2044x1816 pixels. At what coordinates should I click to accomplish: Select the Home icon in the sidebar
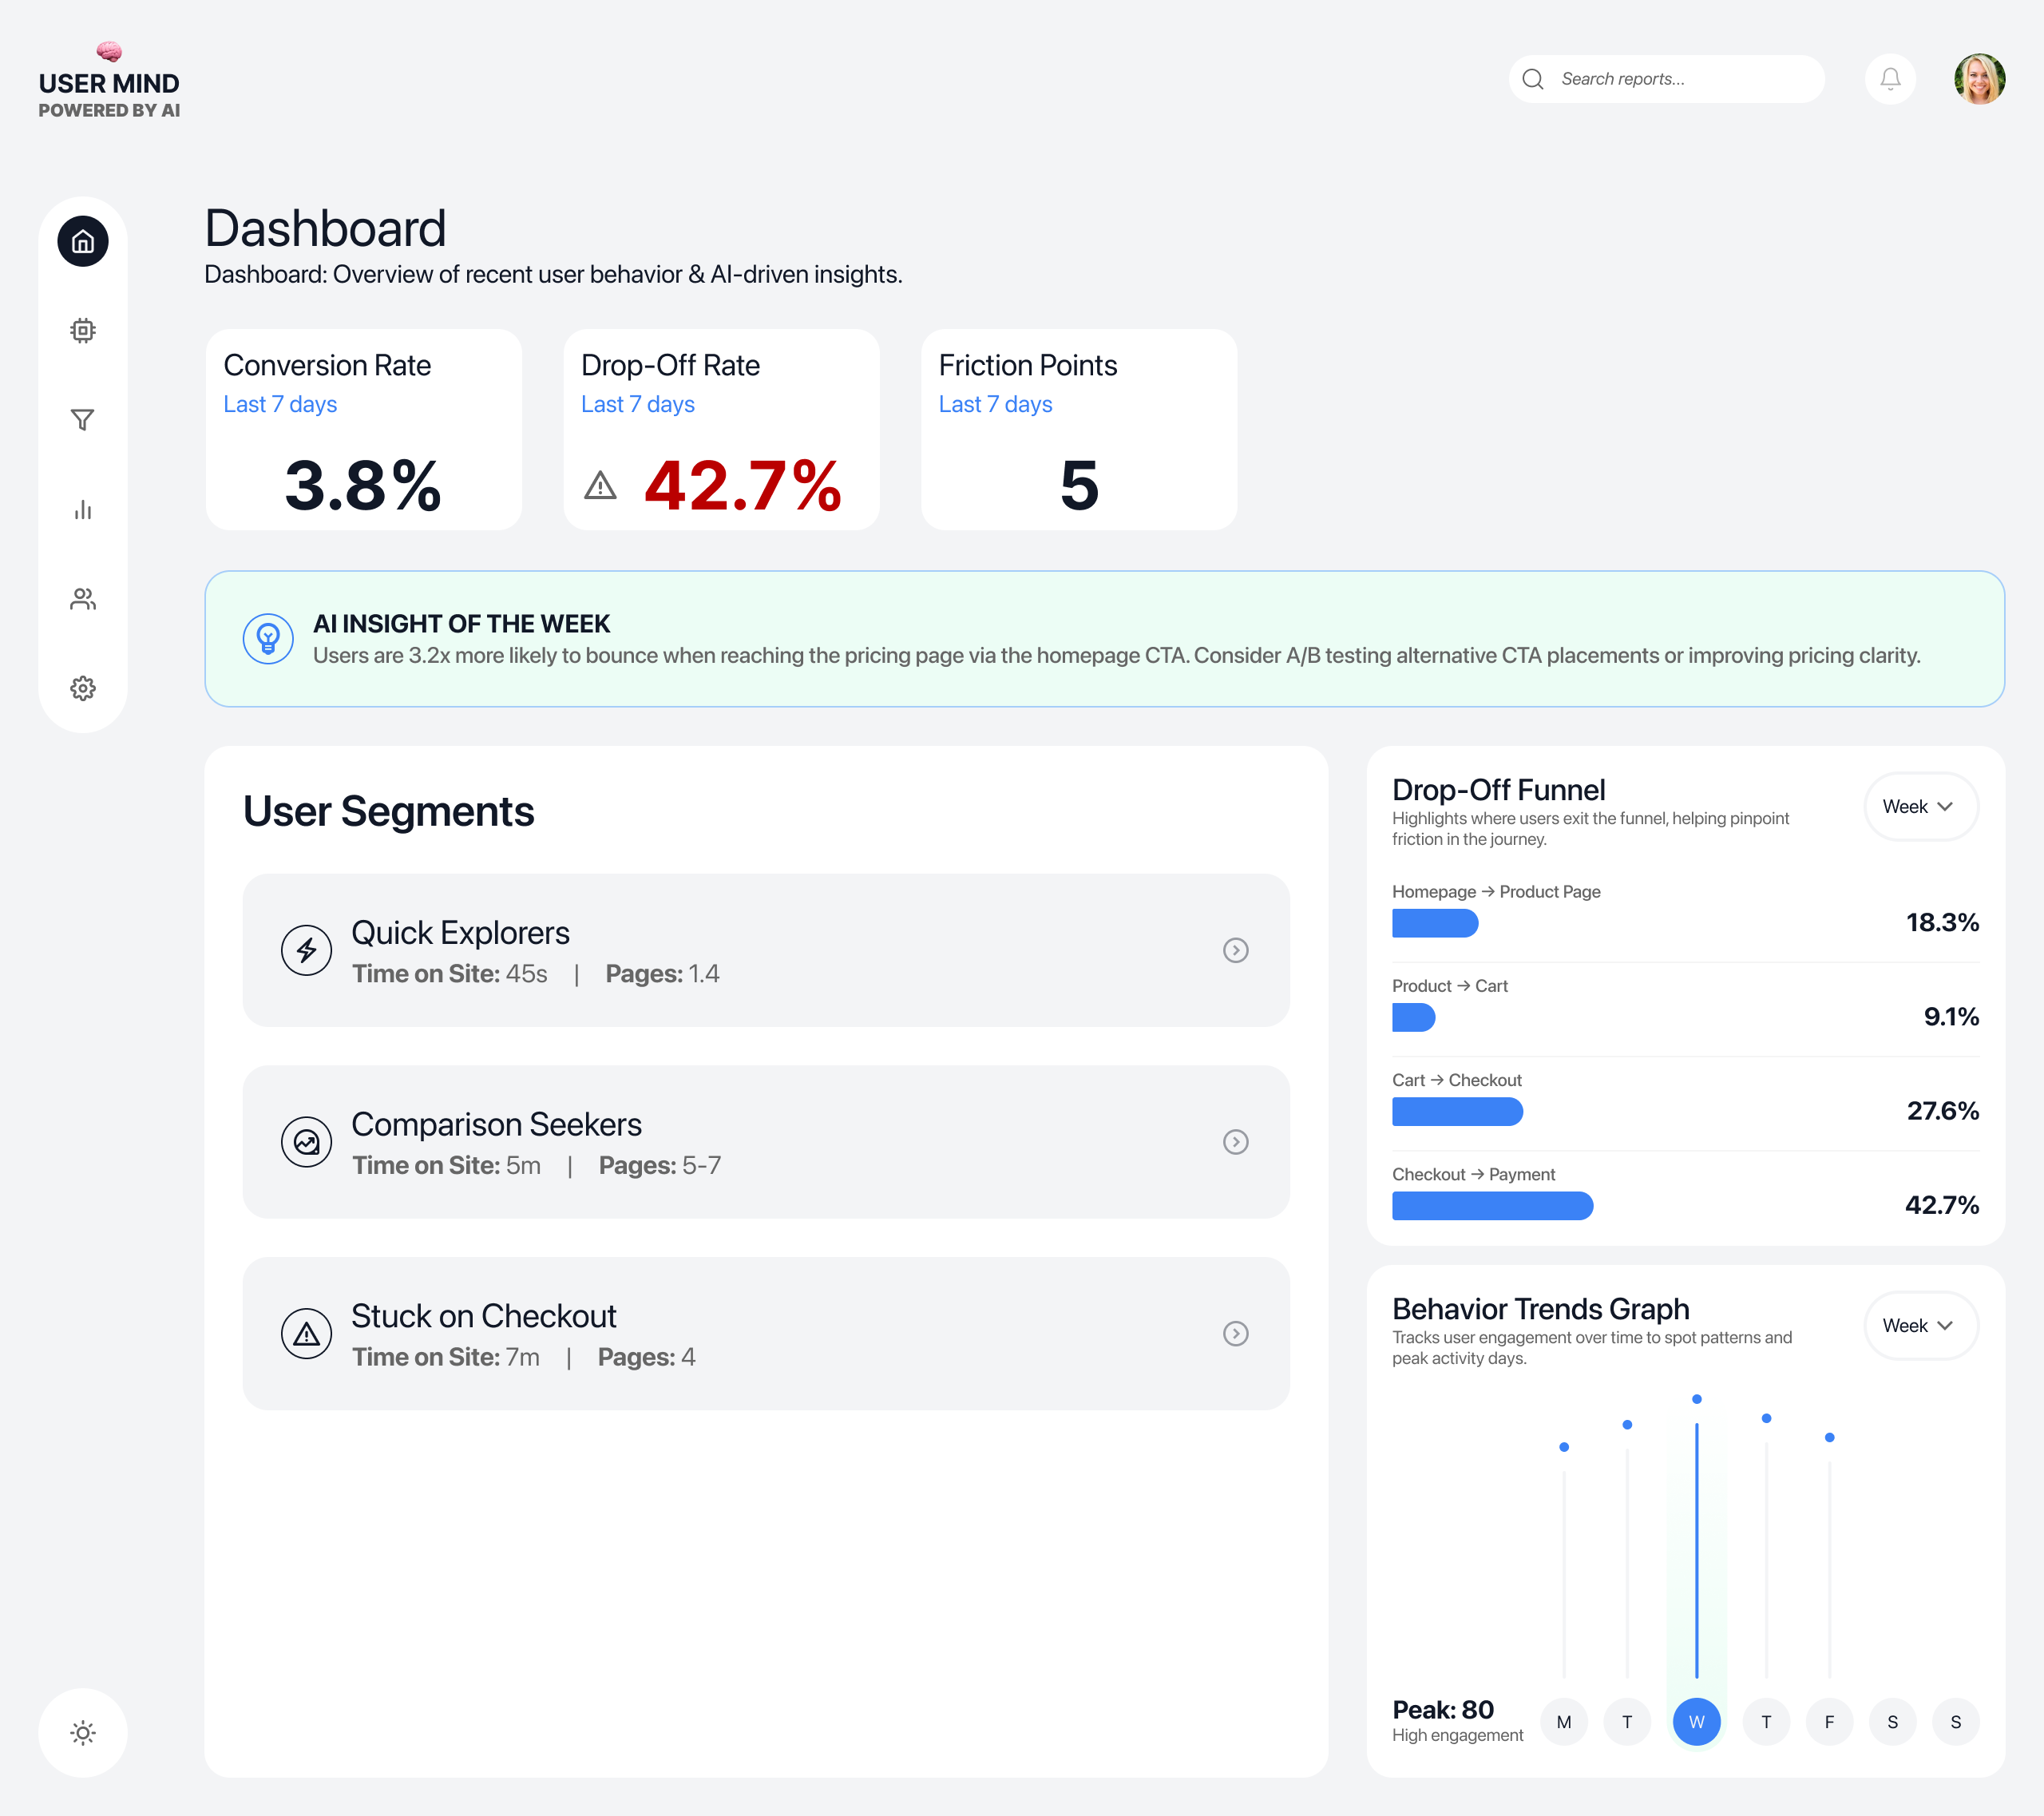coord(83,241)
